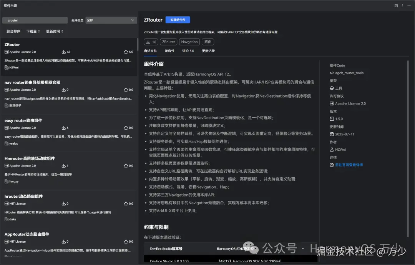Open the 组件类型 全部 dropdown

click(111, 20)
